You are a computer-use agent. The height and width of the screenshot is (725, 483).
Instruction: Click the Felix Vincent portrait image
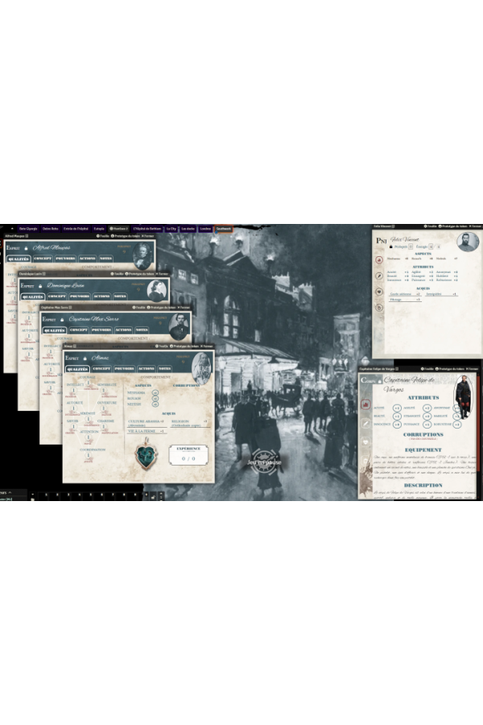pos(467,242)
